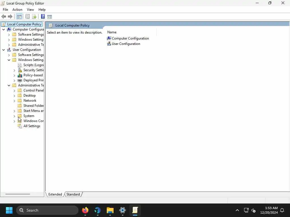
Task: Click the User Configuration tree node icon
Action: point(9,50)
